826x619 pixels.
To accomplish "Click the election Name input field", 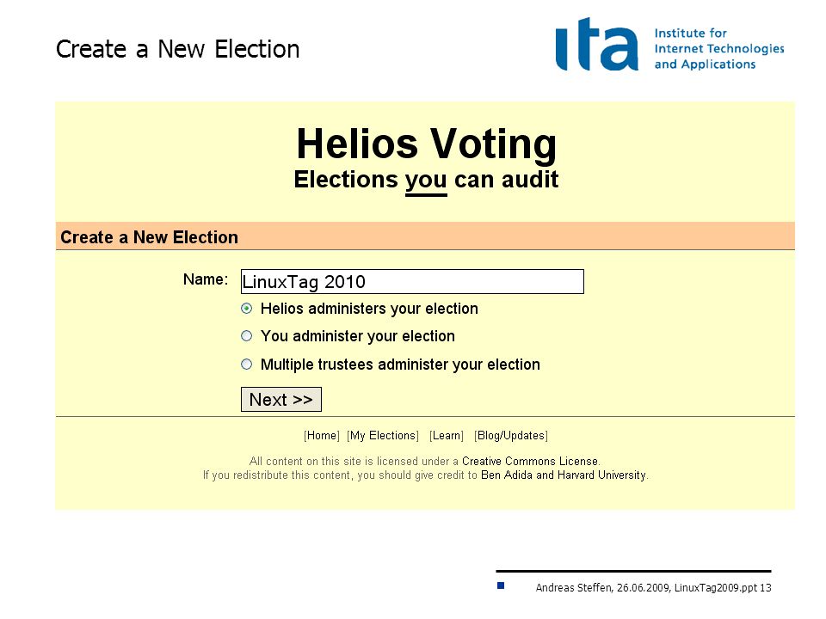I will (x=412, y=282).
